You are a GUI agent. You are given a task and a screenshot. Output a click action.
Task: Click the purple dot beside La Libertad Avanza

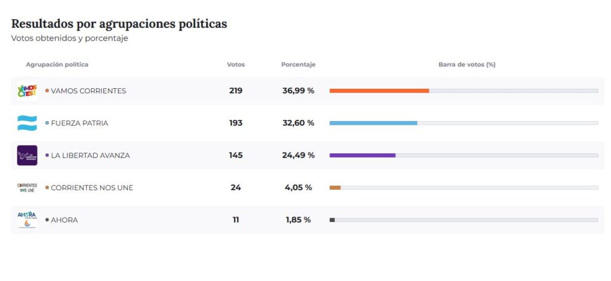[47, 155]
